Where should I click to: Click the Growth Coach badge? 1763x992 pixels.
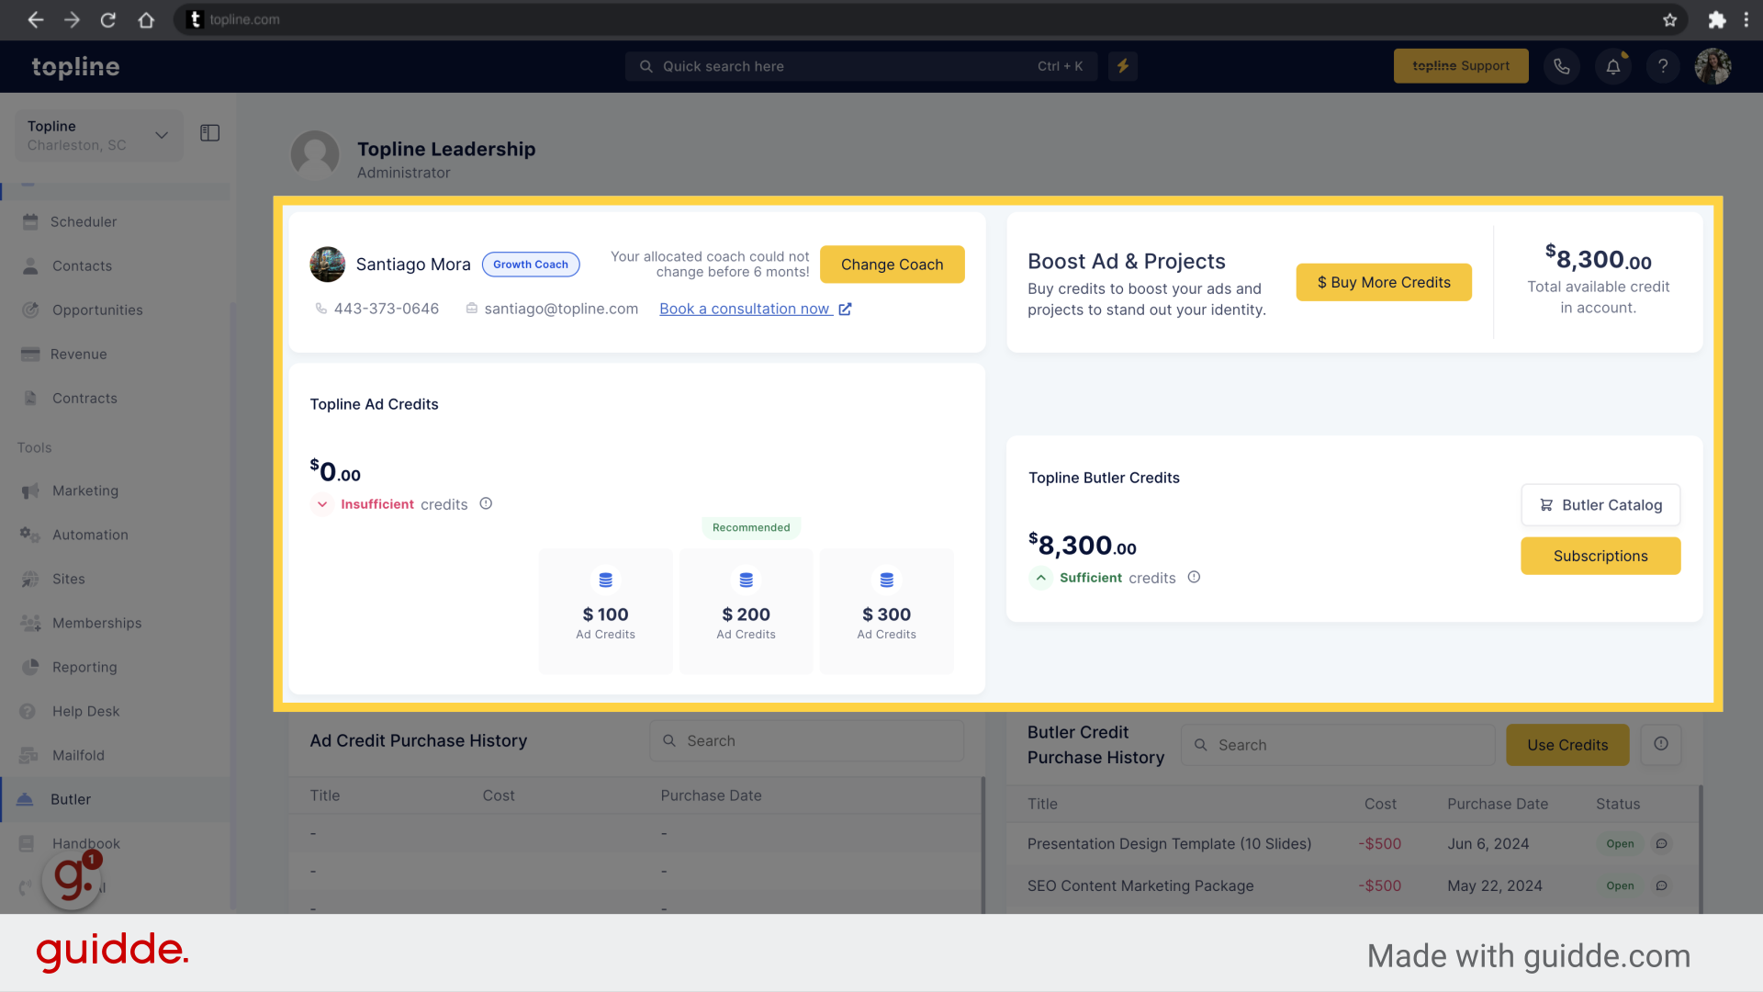click(531, 265)
